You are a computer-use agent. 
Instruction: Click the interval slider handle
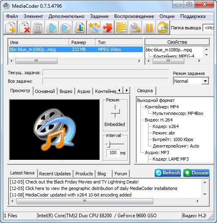[109, 144]
